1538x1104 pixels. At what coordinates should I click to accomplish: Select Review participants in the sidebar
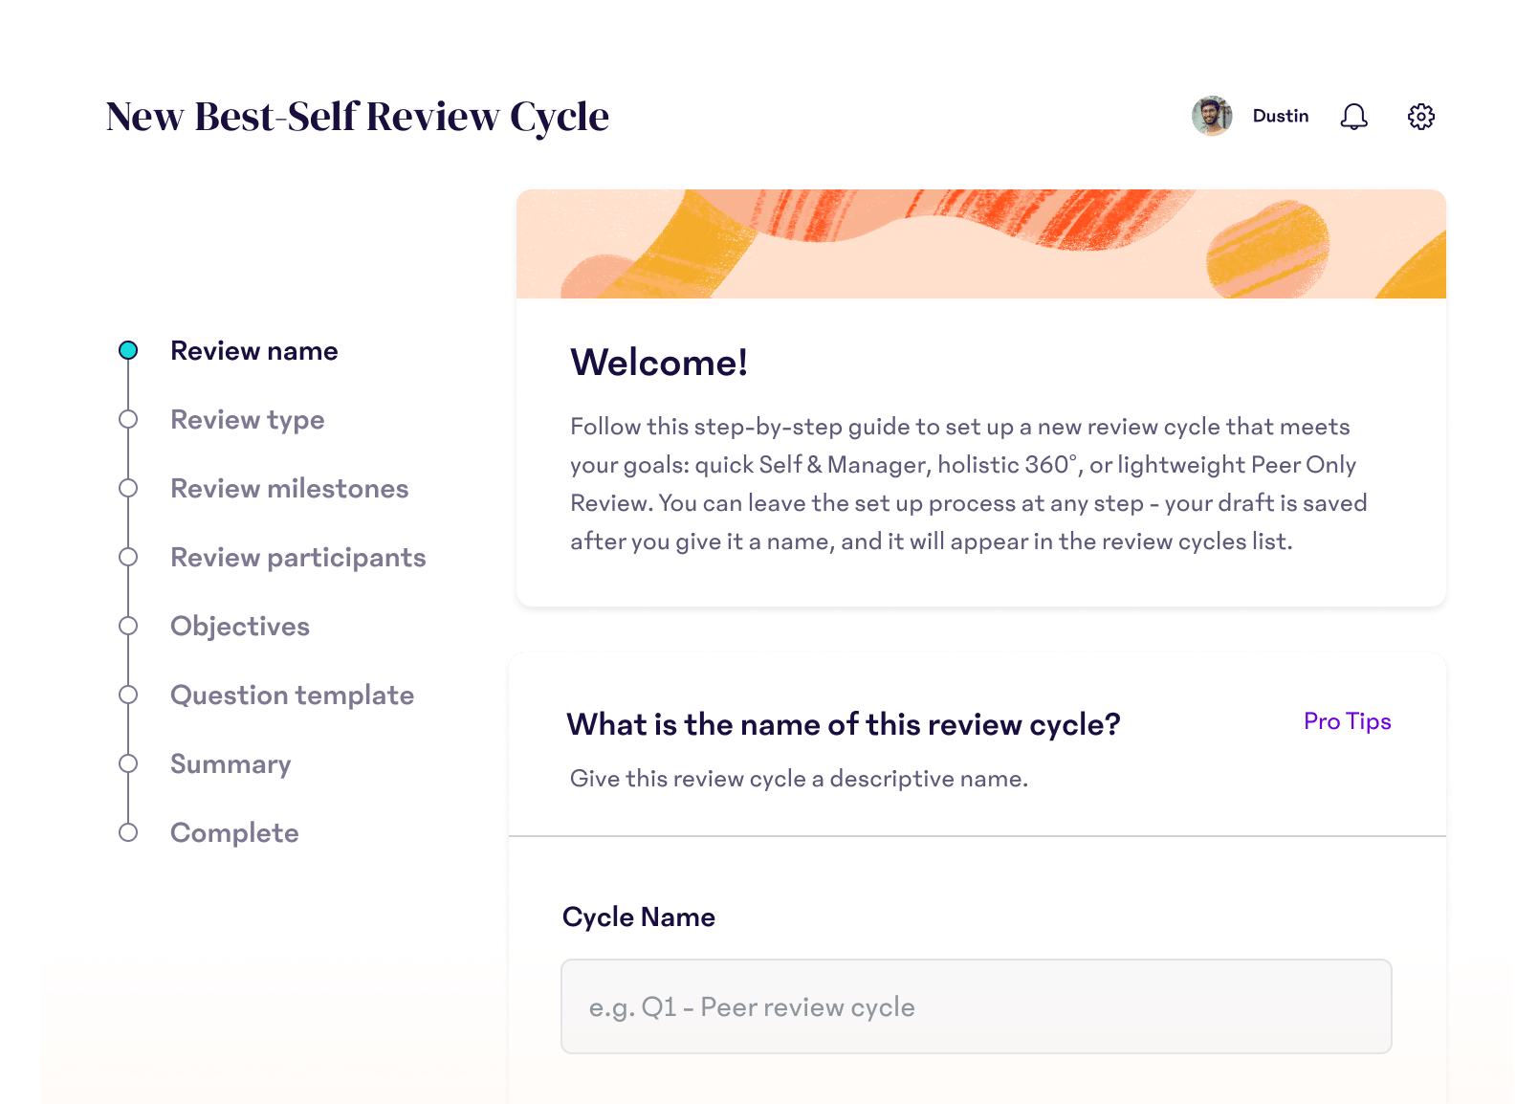tap(297, 557)
